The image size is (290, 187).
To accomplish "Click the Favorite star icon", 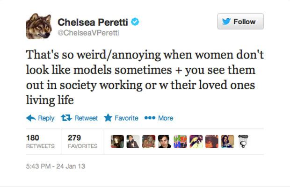I will tap(108, 118).
